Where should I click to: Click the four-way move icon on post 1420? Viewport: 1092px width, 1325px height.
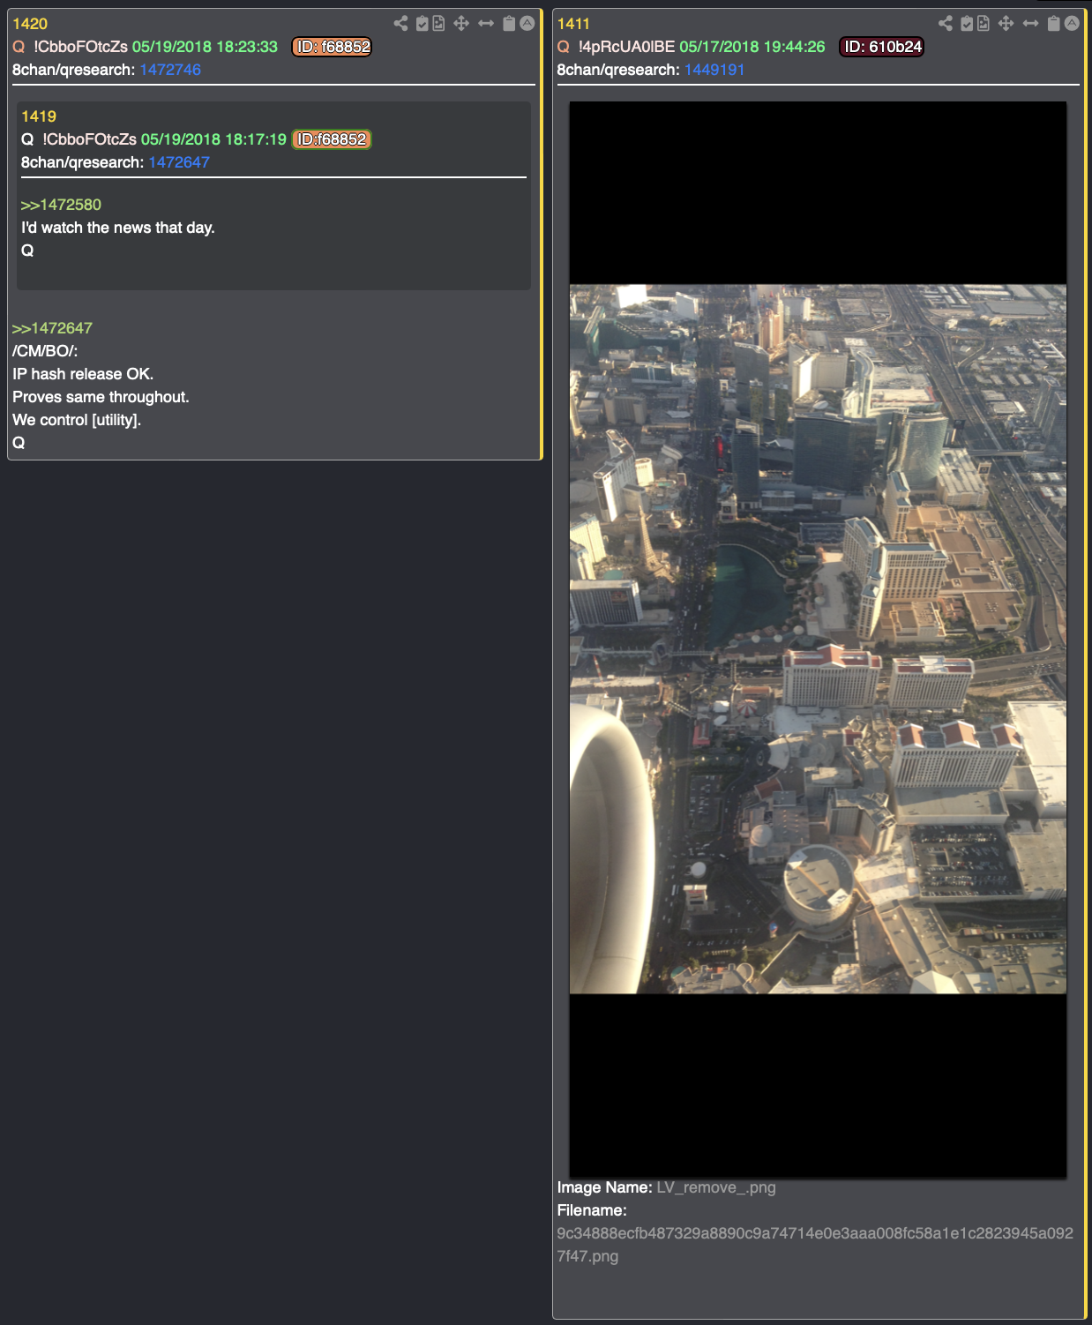tap(461, 24)
